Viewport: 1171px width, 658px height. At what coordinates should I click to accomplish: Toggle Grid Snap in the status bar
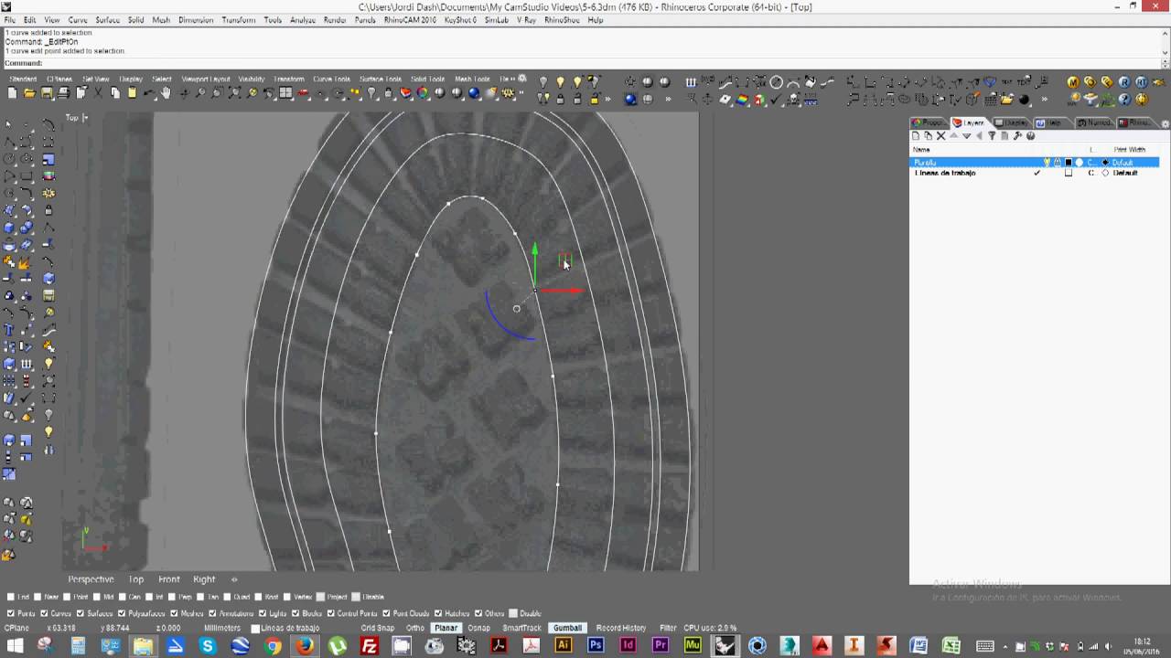pos(378,628)
